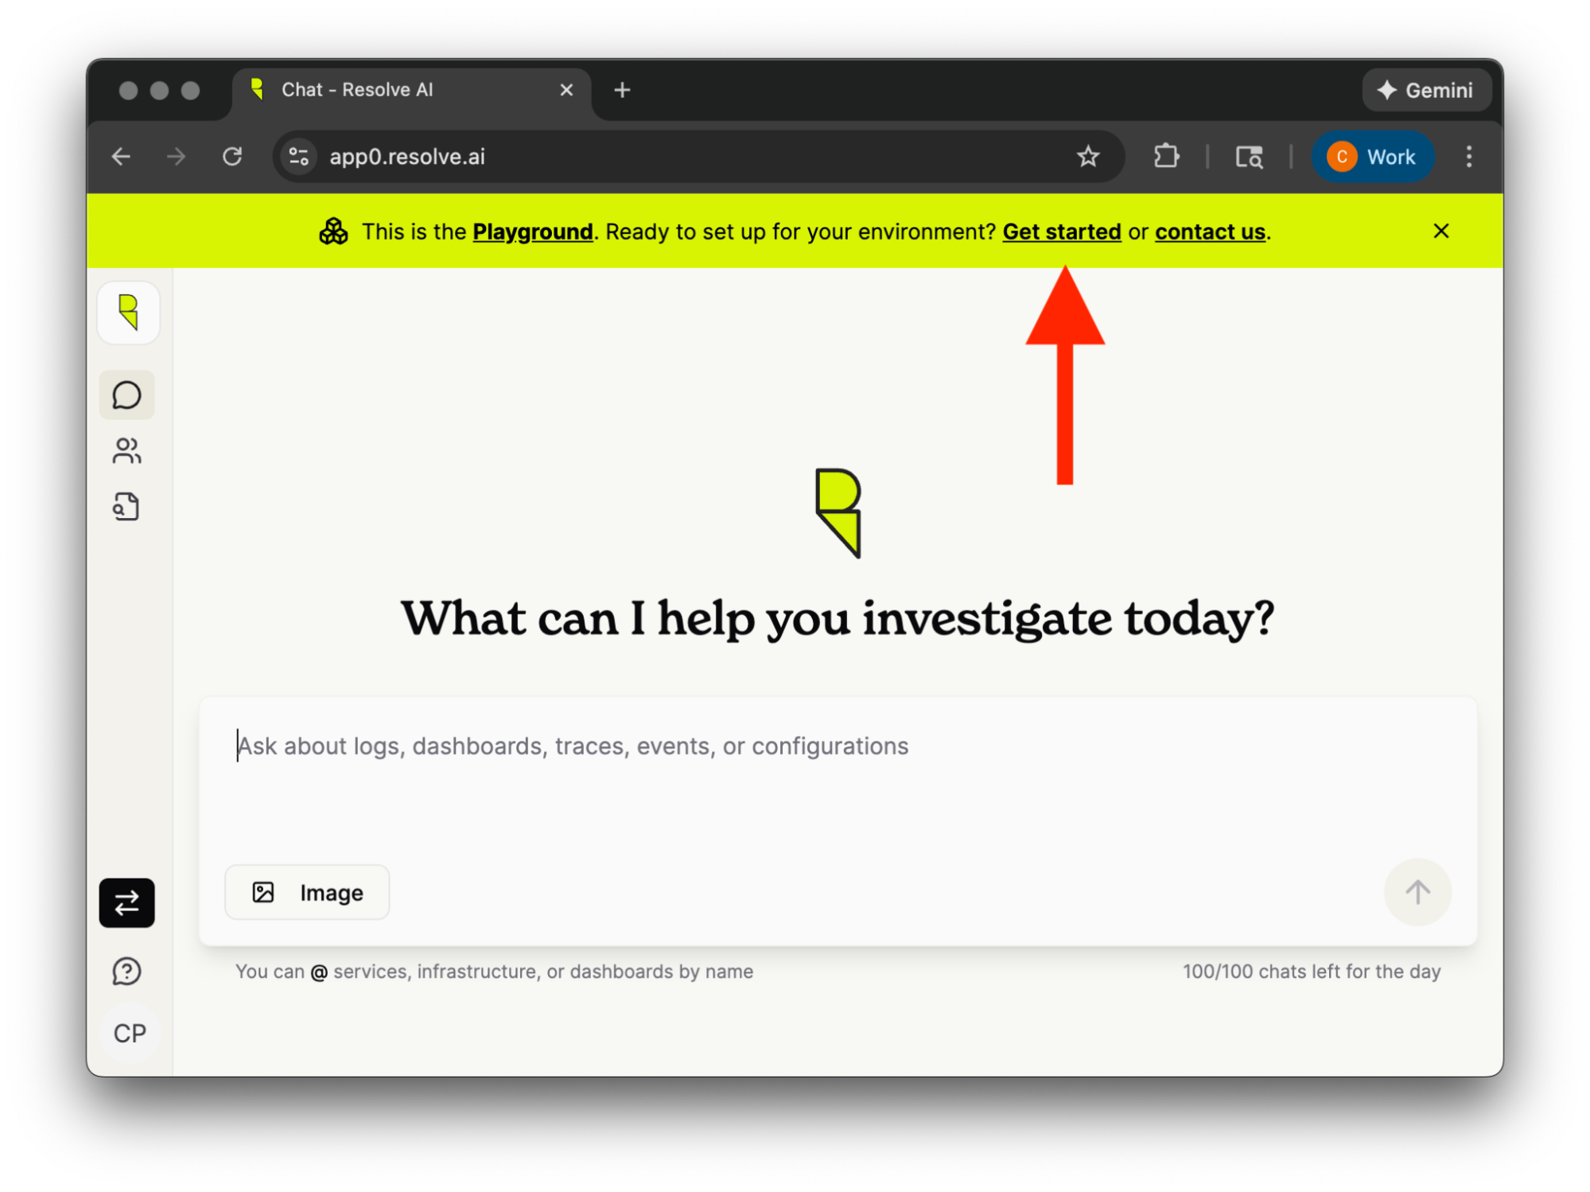
Task: Send message with the up-arrow button
Action: pos(1417,892)
